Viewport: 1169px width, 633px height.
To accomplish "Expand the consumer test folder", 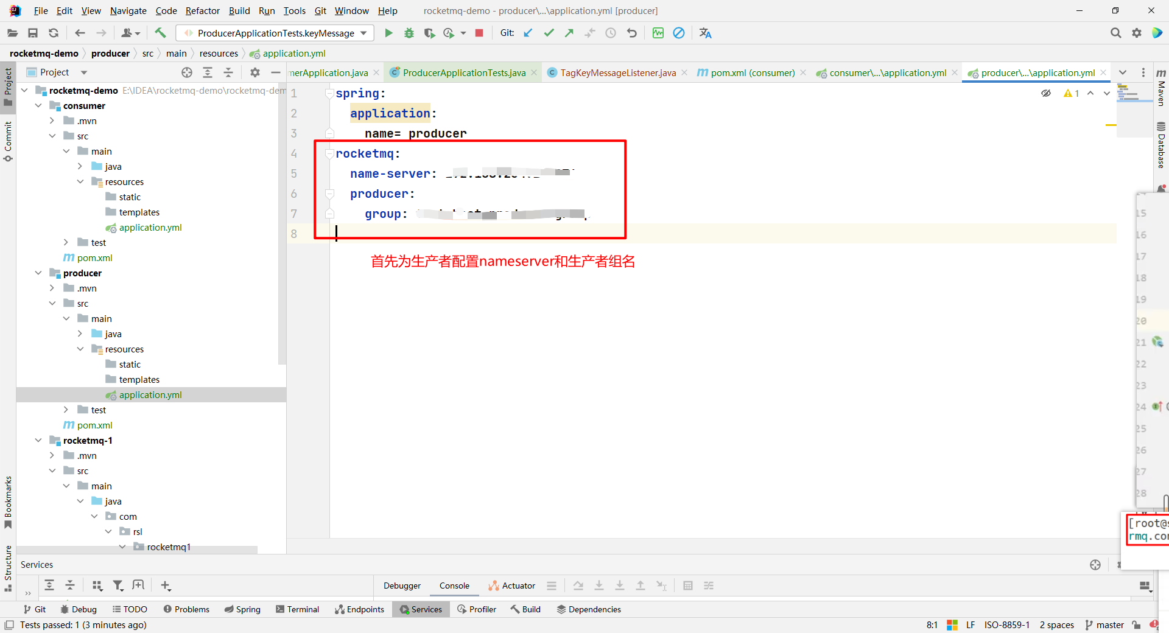I will [66, 243].
